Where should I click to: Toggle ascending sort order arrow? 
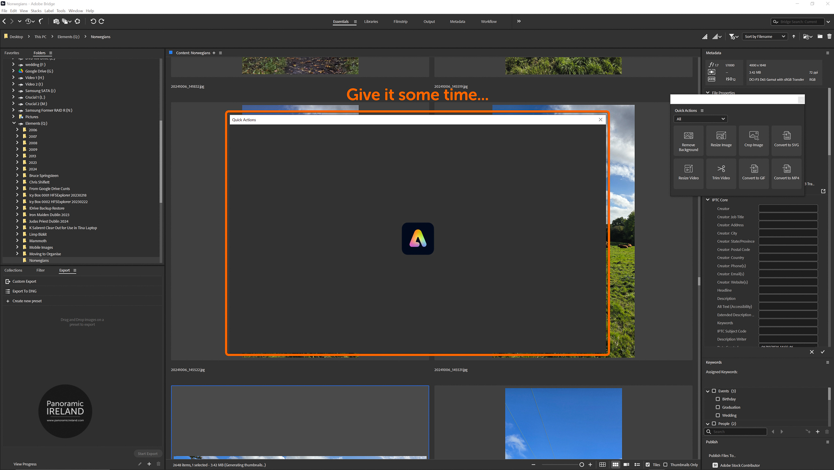pos(794,37)
